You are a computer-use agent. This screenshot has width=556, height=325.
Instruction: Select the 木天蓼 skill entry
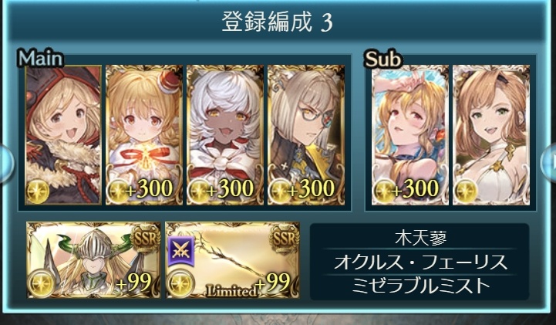(421, 237)
